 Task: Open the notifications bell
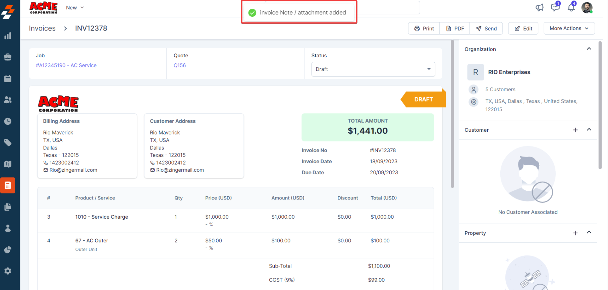point(571,7)
